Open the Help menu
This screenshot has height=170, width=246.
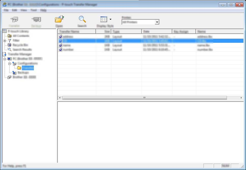(43, 10)
